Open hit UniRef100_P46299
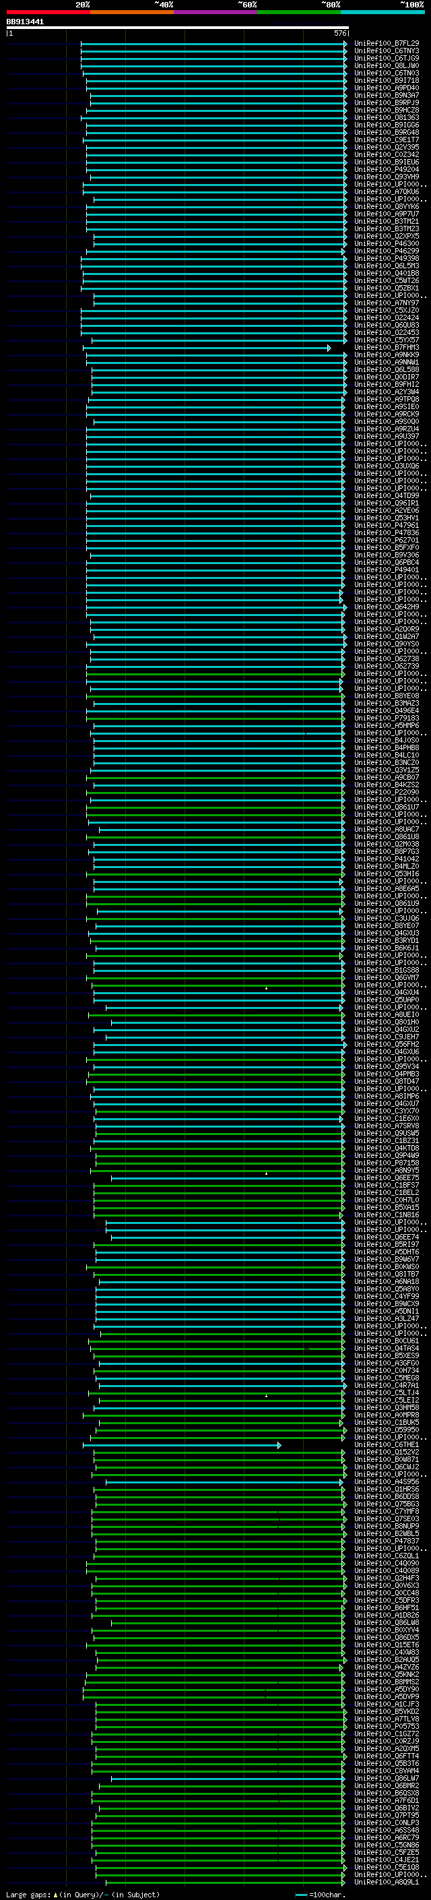This screenshot has width=431, height=1900. pos(387,251)
